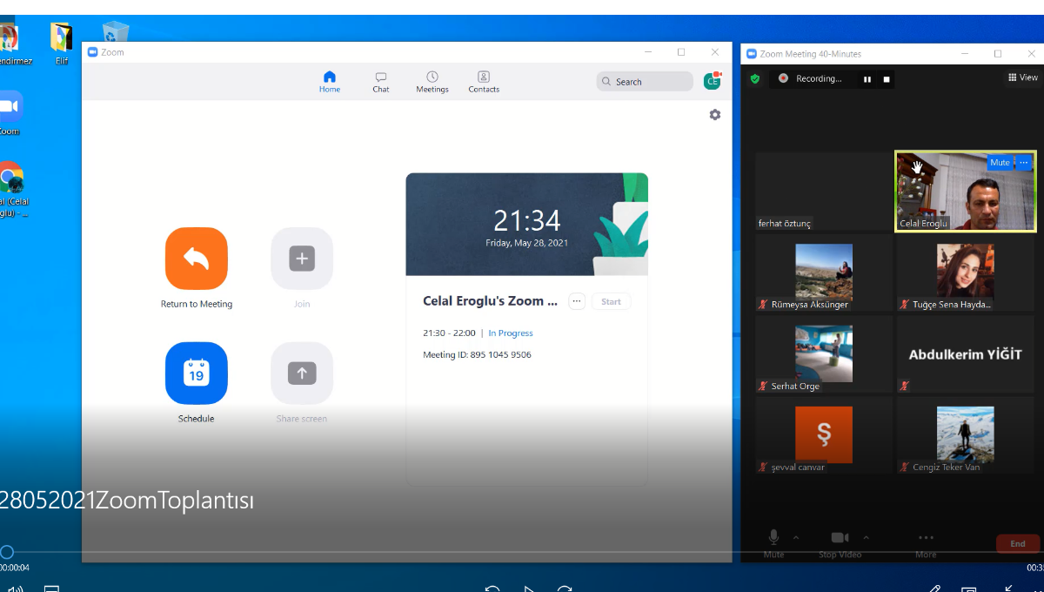Image resolution: width=1044 pixels, height=592 pixels.
Task: Click the Friday, May 28, 2021 date
Action: click(x=526, y=243)
